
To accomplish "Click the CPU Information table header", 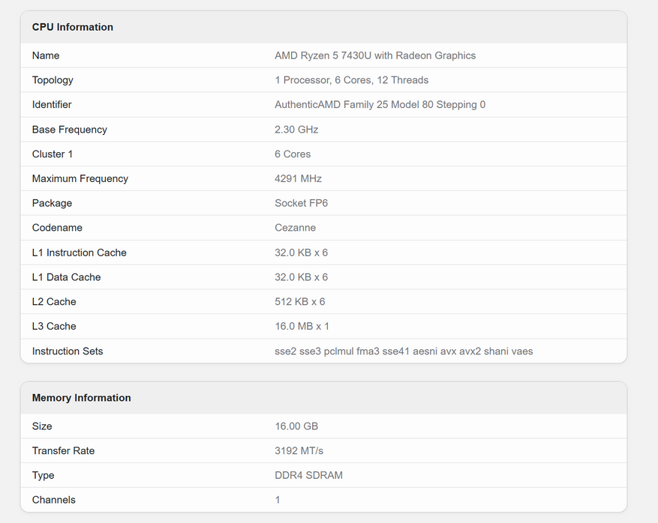I will [73, 27].
